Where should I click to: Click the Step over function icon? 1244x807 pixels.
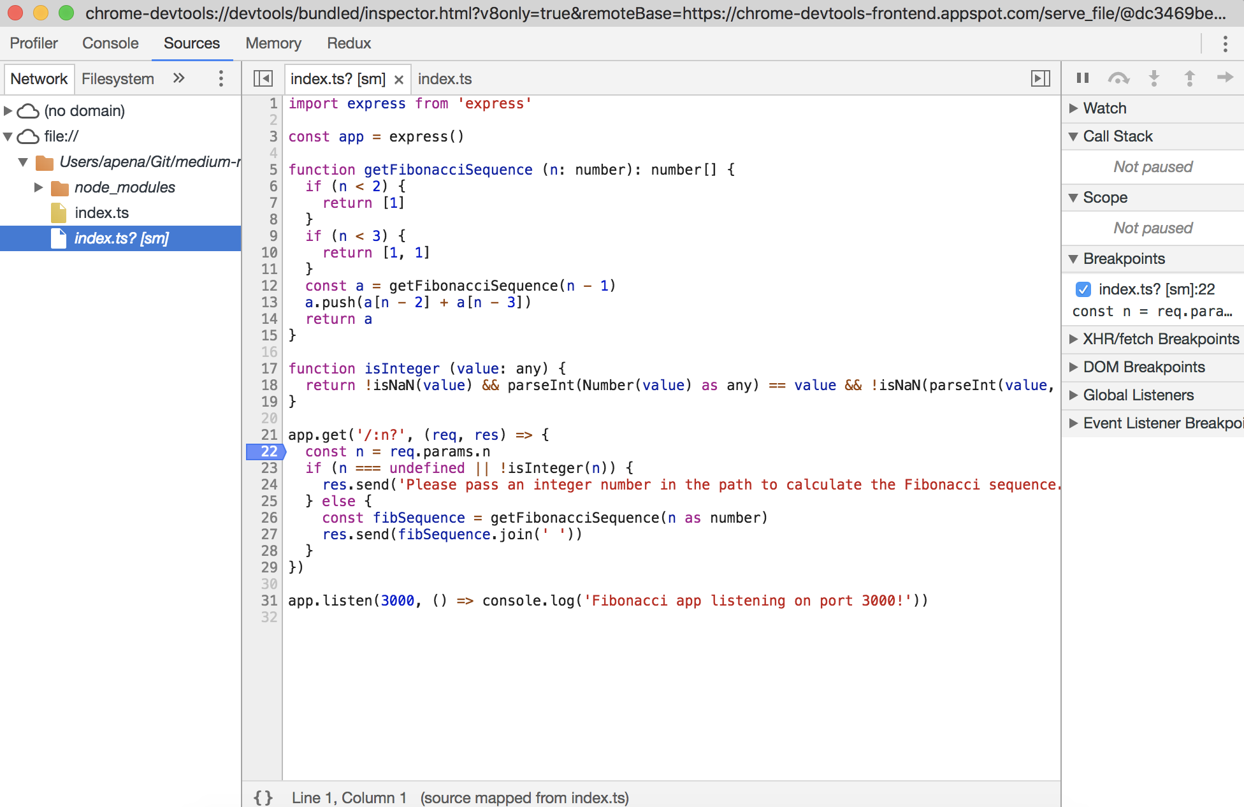pos(1118,78)
